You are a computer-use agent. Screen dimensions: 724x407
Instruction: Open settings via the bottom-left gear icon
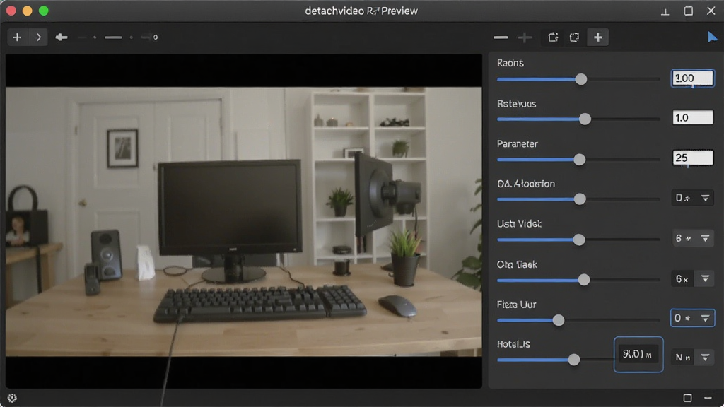pos(12,398)
